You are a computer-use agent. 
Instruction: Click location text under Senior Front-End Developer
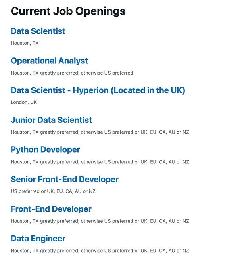53,191
